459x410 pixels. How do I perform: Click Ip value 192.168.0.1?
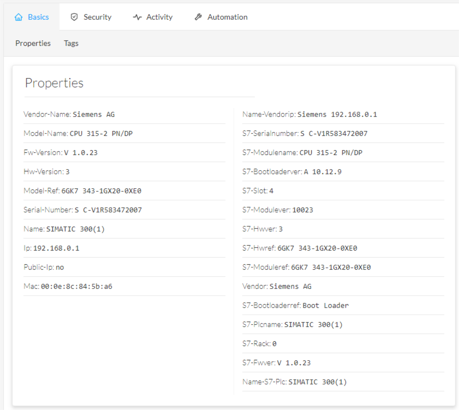pyautogui.click(x=56, y=248)
